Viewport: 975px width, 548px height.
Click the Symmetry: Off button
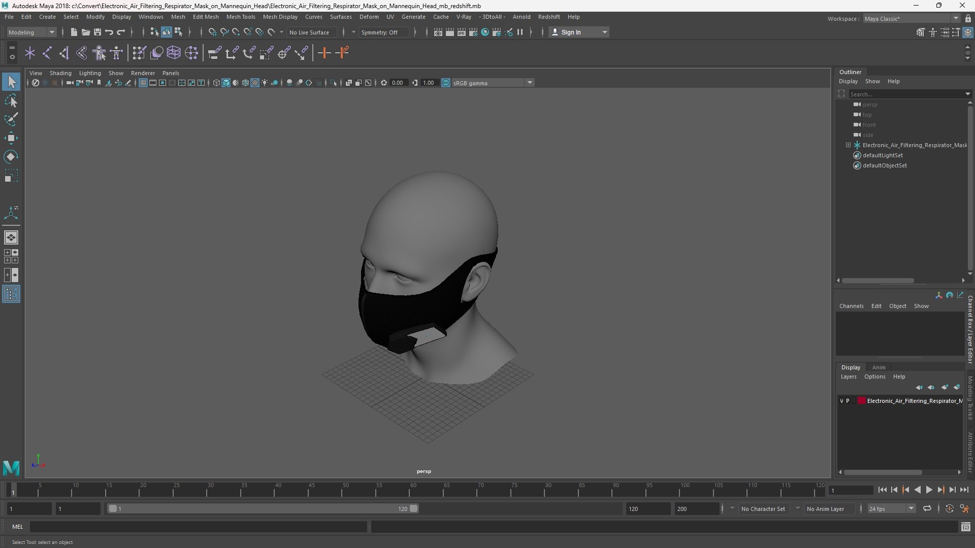[x=384, y=32]
